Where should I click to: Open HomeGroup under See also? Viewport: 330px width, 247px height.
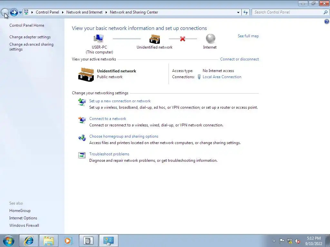point(20,211)
